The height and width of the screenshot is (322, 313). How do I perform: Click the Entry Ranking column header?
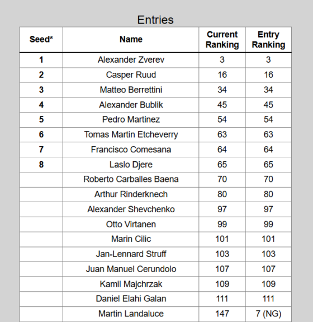(x=268, y=39)
